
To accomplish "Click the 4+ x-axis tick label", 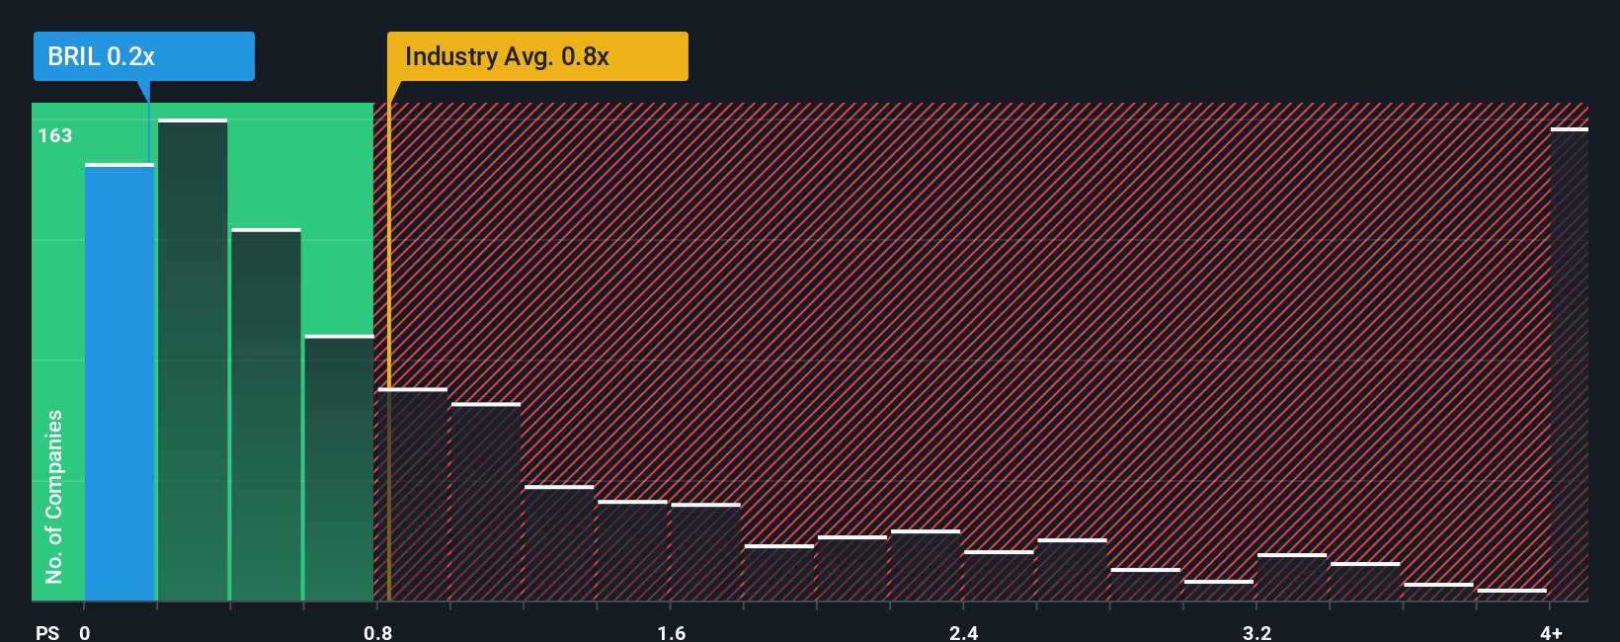I will pyautogui.click(x=1552, y=633).
